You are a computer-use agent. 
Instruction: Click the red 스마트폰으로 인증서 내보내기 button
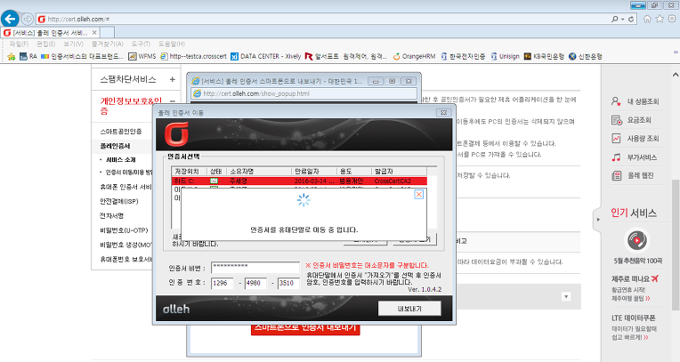305,329
